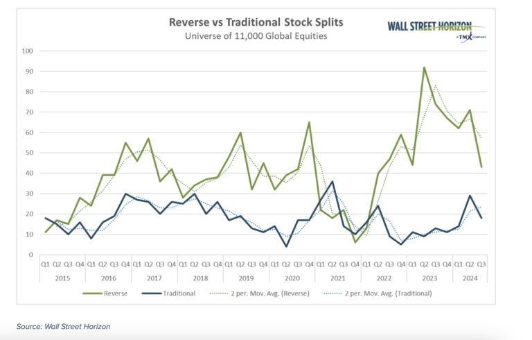This screenshot has width=532, height=340.
Task: Click the y-axis label 80
Action: 29,92
